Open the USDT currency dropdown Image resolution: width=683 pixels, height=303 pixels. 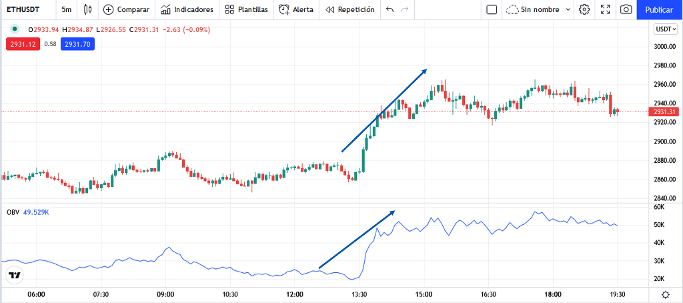pos(666,29)
